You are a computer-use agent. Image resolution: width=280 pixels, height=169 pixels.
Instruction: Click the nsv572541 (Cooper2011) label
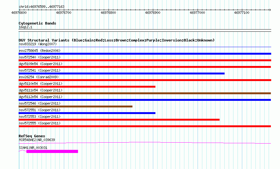[x=40, y=70]
